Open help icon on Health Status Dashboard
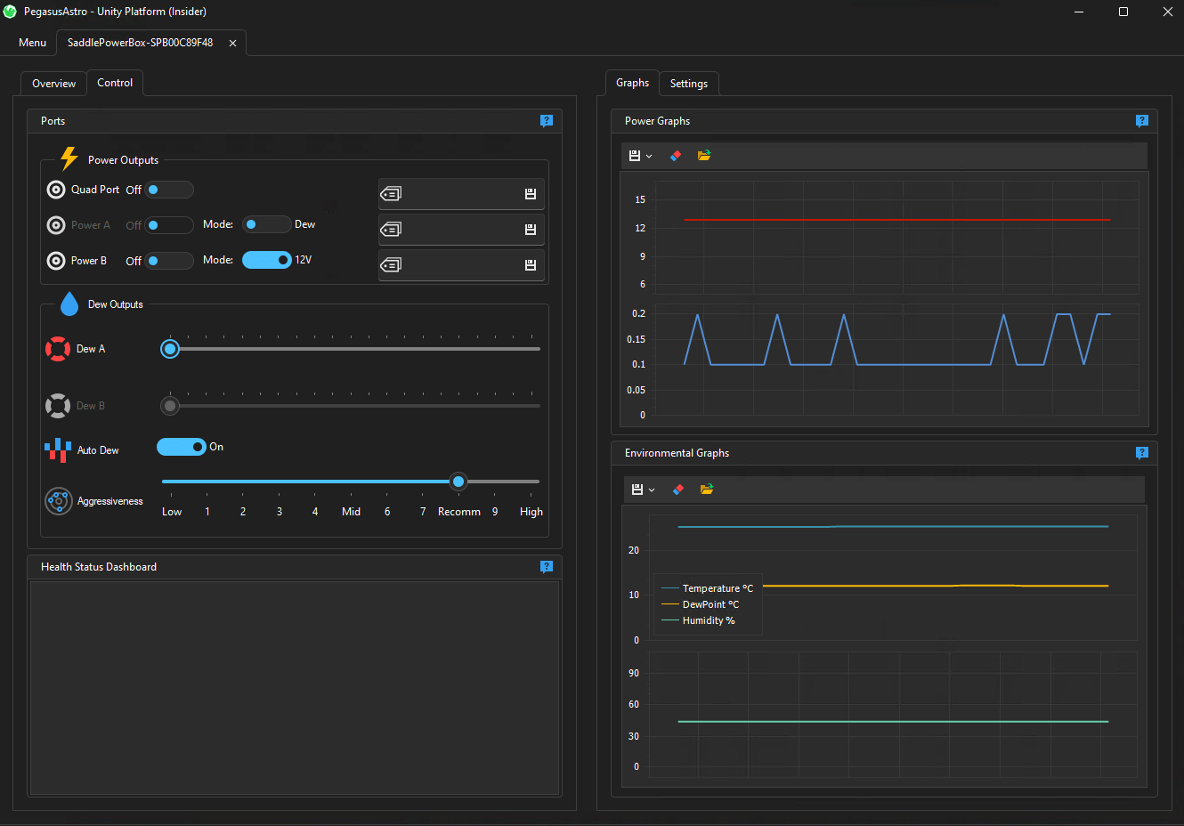This screenshot has width=1184, height=826. [547, 567]
